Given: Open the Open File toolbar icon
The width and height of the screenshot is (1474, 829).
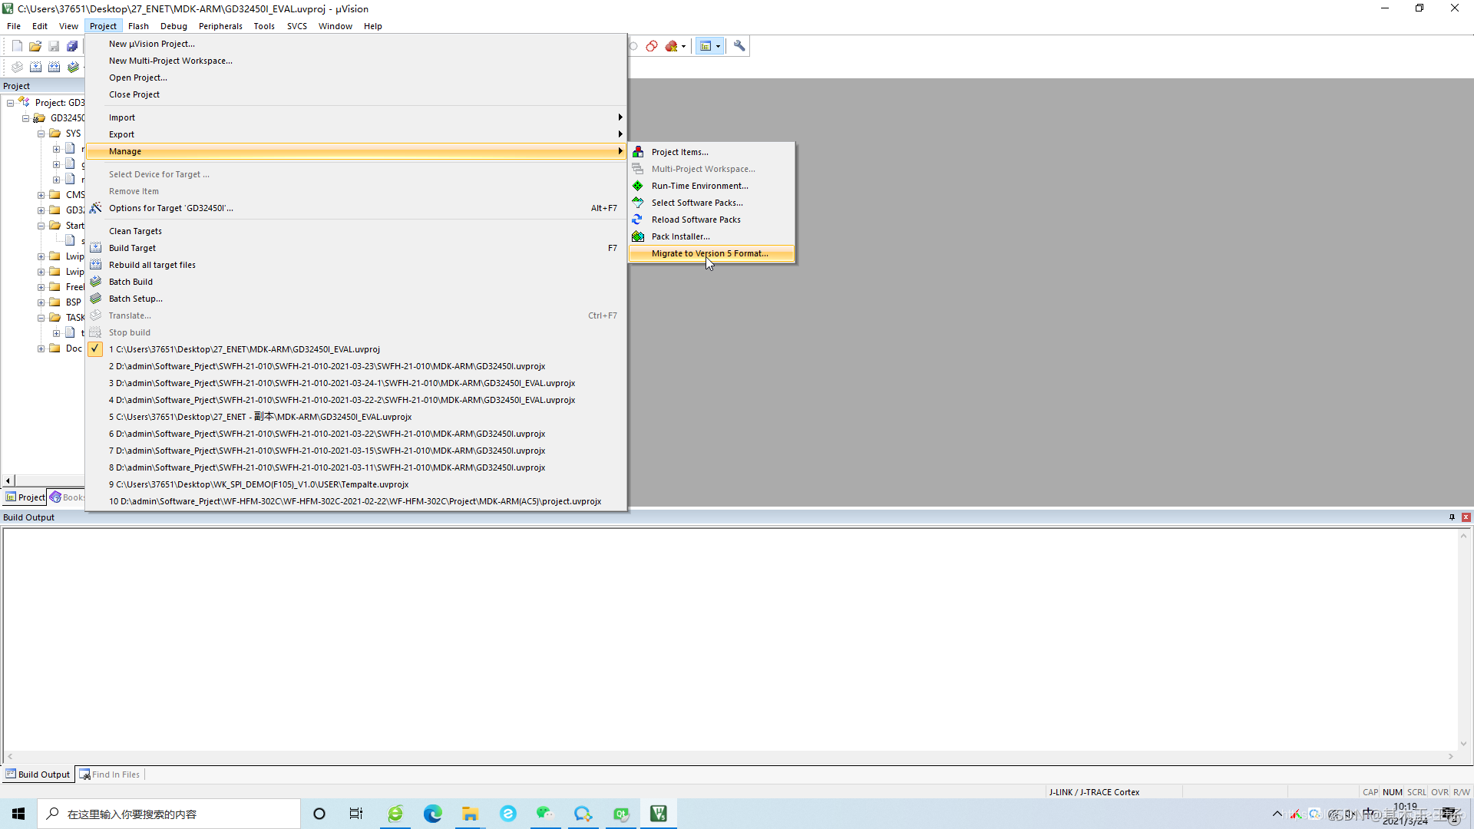Looking at the screenshot, I should [35, 46].
